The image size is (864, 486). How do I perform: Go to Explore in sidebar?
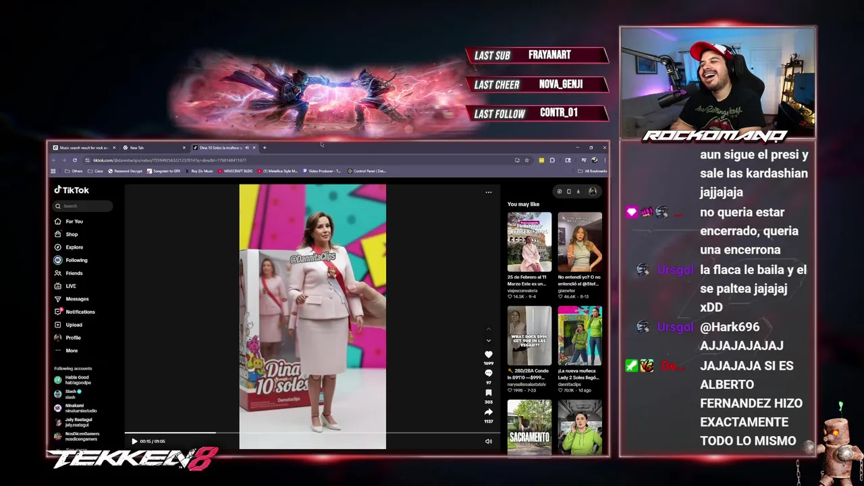tap(70, 247)
